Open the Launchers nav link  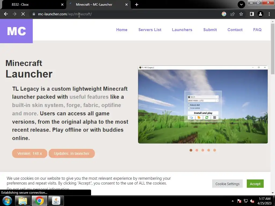182,30
